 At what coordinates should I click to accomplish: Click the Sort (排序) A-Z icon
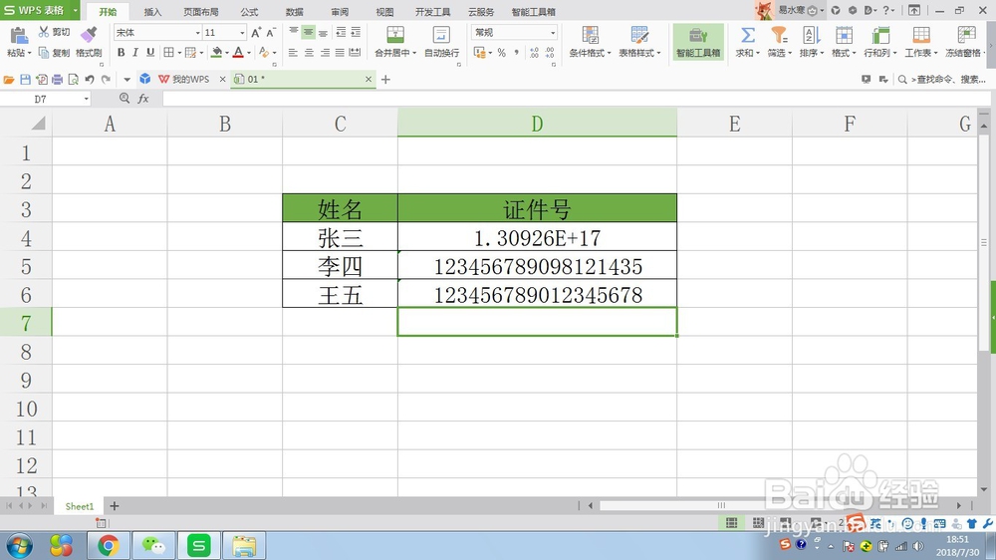pyautogui.click(x=811, y=35)
